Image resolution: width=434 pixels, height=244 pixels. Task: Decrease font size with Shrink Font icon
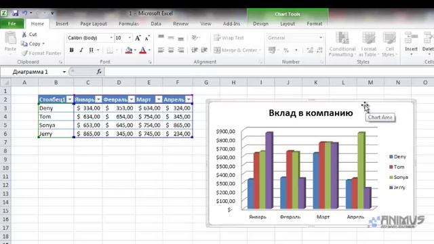click(x=147, y=38)
